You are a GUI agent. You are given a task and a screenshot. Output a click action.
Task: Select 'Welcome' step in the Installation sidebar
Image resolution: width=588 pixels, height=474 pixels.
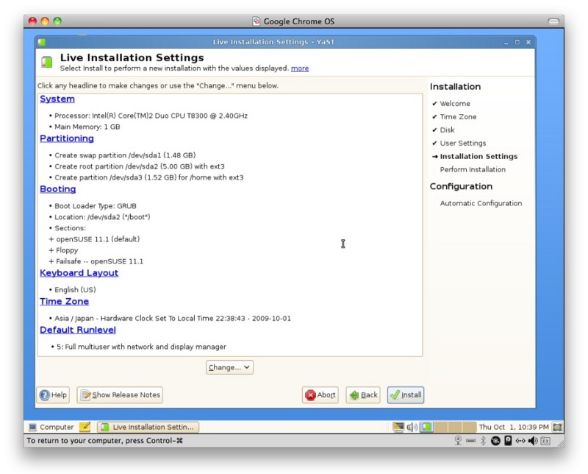tap(455, 104)
